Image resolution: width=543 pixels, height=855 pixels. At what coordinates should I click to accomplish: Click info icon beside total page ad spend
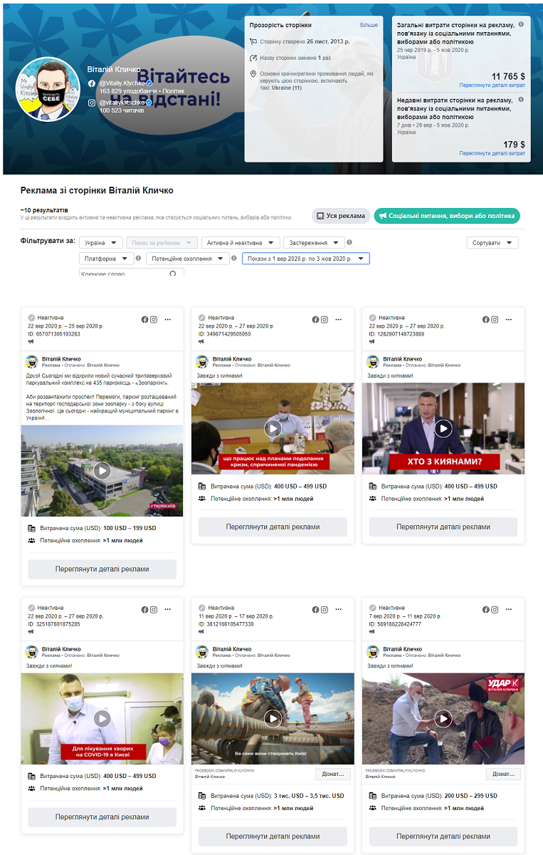click(x=521, y=25)
